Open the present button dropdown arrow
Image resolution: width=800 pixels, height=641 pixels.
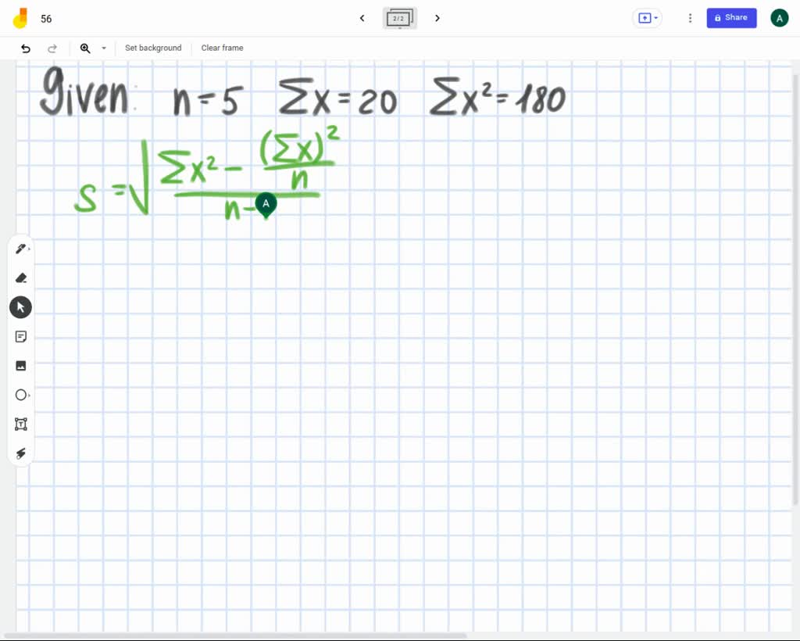click(655, 18)
